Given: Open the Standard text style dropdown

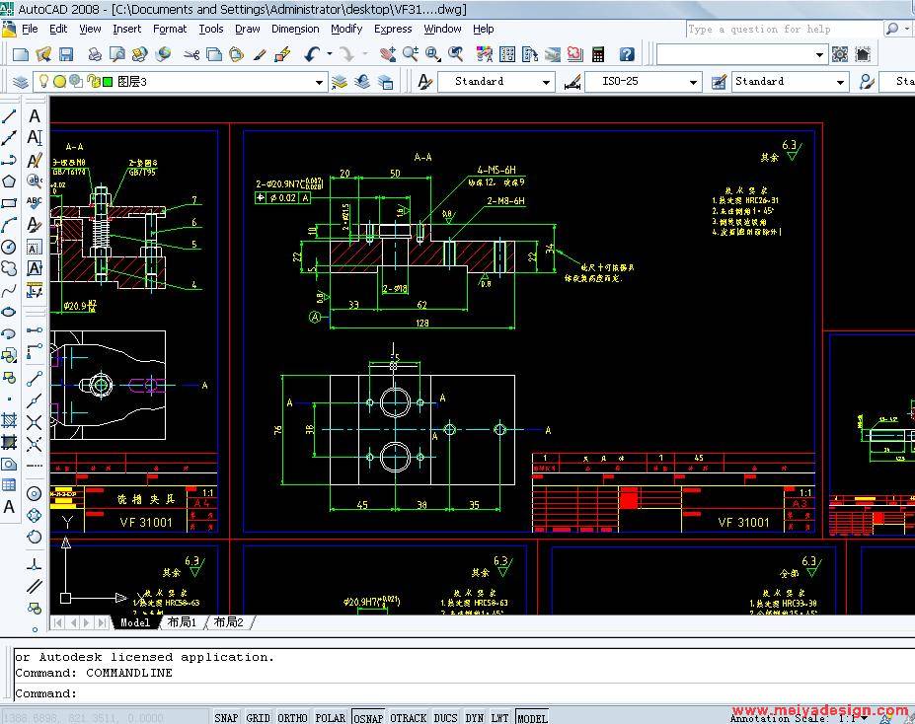Looking at the screenshot, I should pos(546,82).
